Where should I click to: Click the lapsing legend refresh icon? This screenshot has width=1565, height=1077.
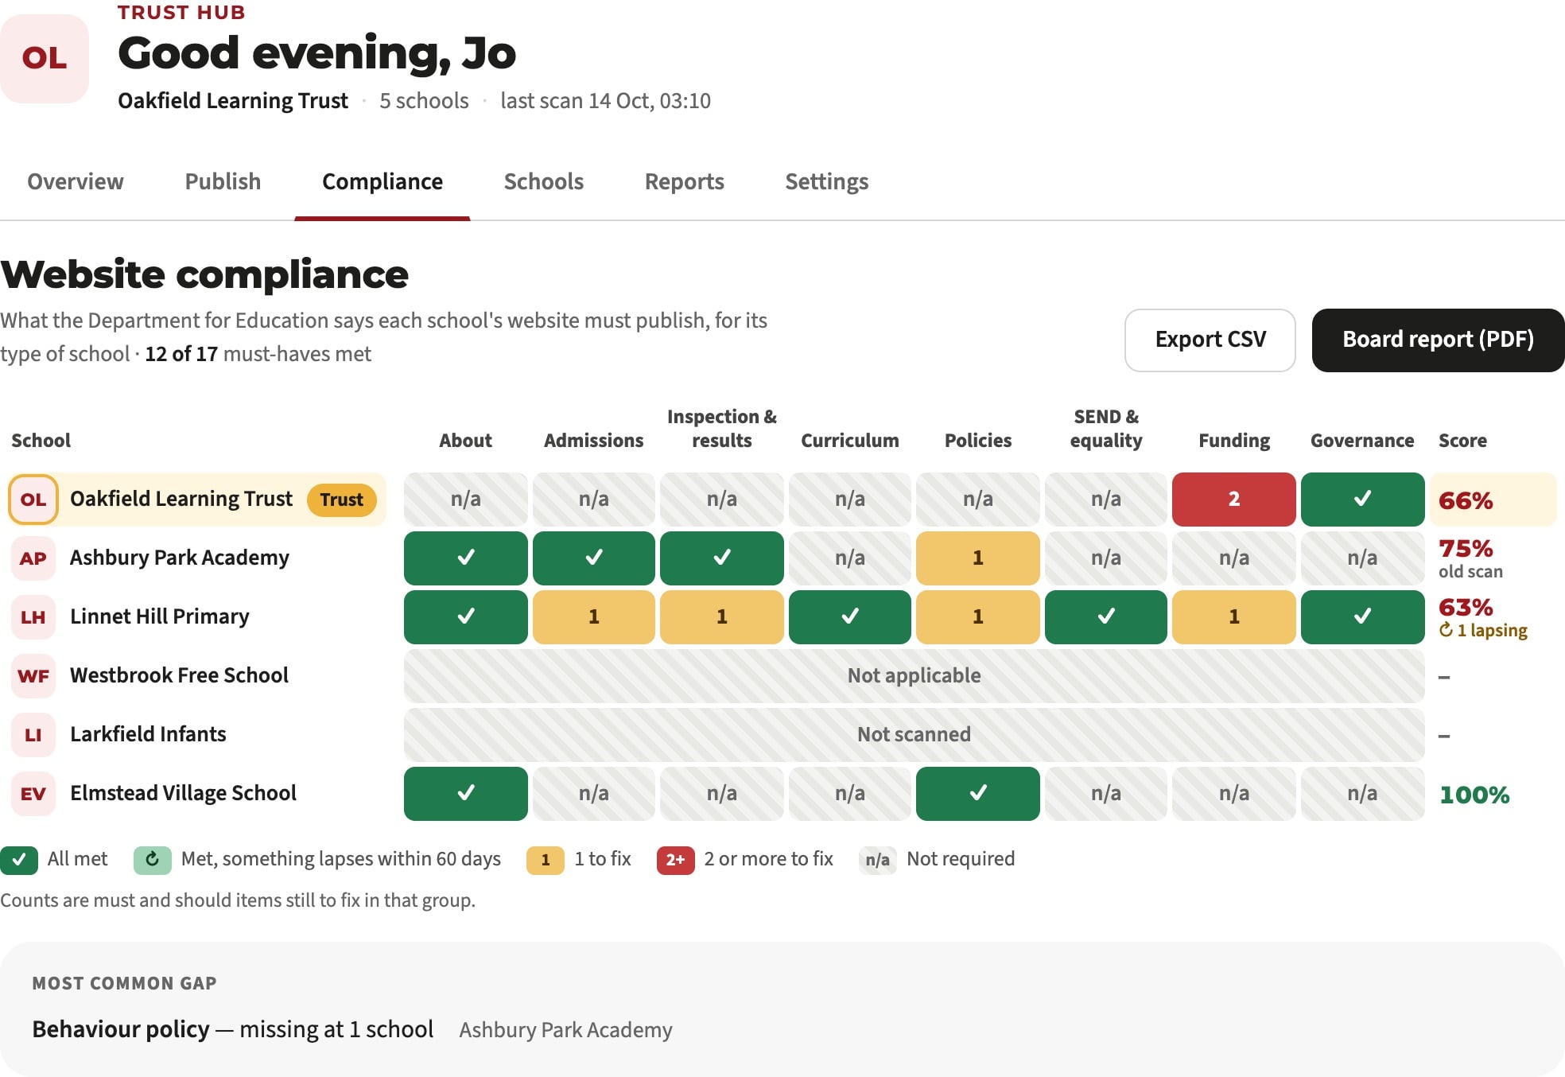(153, 860)
